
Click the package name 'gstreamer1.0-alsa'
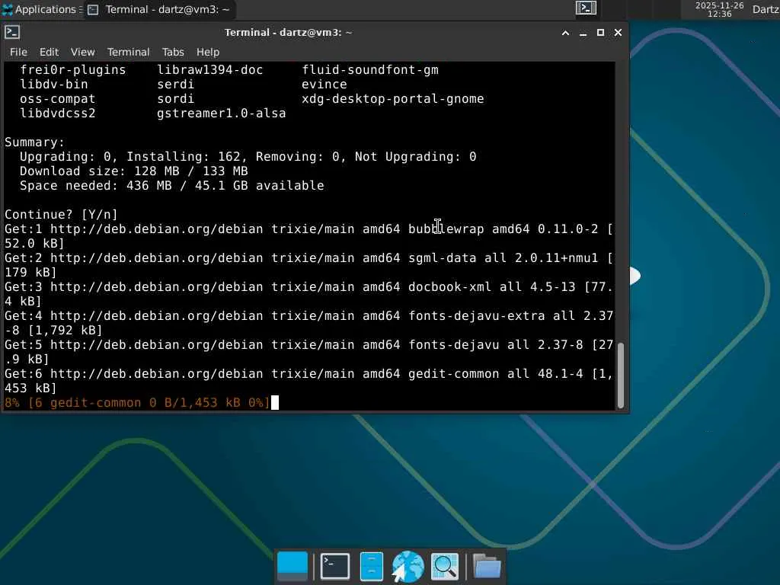222,113
